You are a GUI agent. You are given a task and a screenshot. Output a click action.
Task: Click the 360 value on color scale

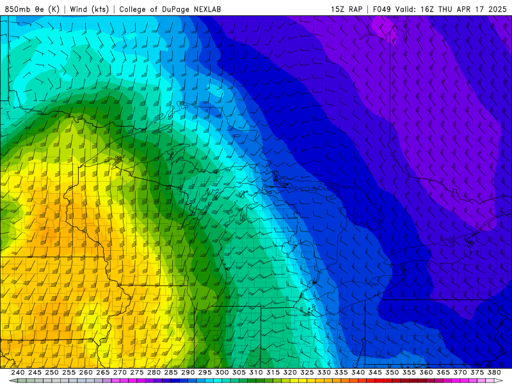(x=426, y=372)
